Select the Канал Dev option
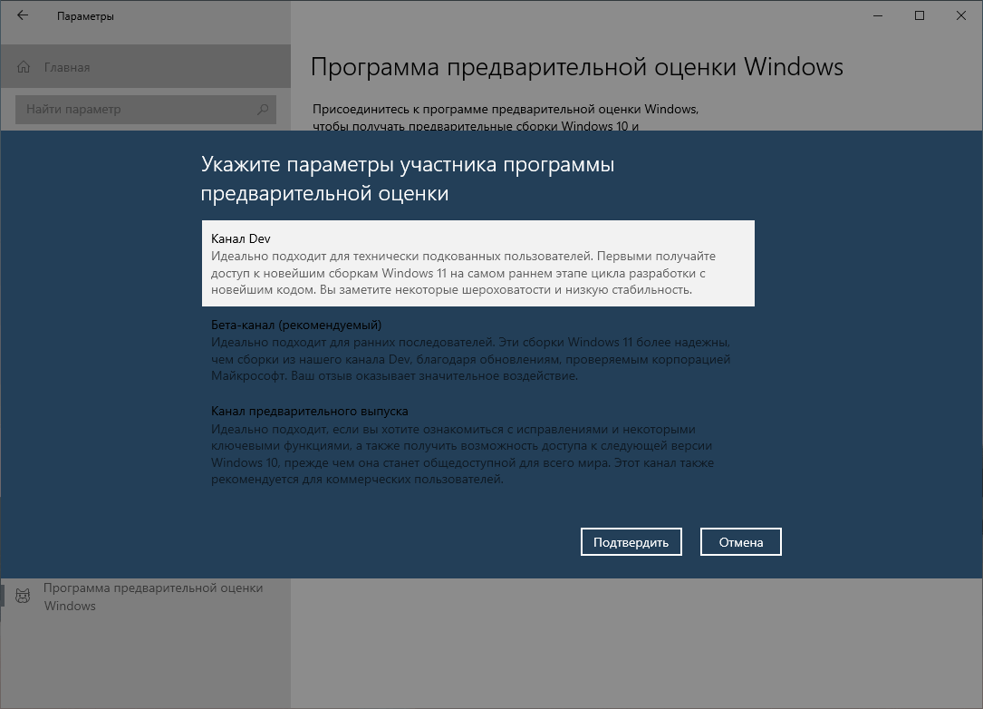This screenshot has width=983, height=709. coord(477,264)
